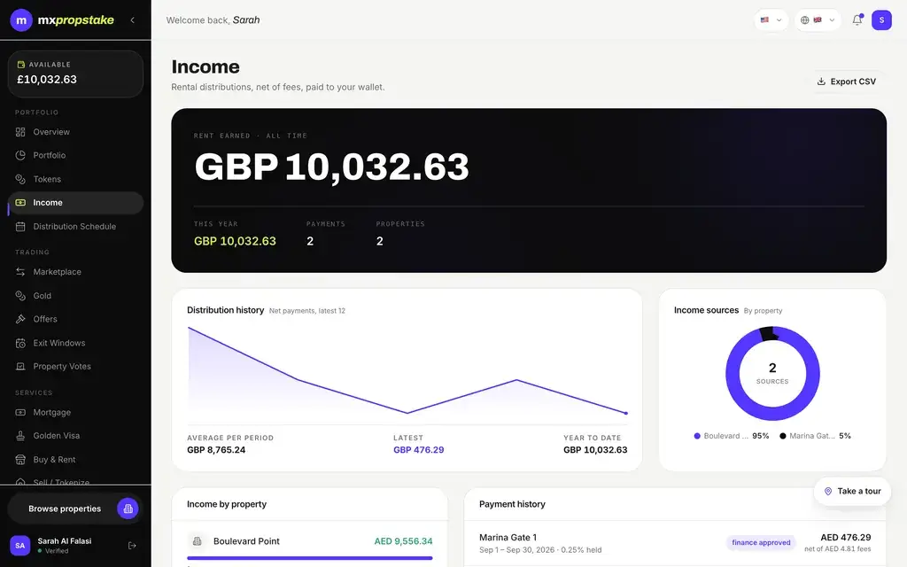
Task: Click the black donut segment for Marina Gate
Action: click(769, 333)
